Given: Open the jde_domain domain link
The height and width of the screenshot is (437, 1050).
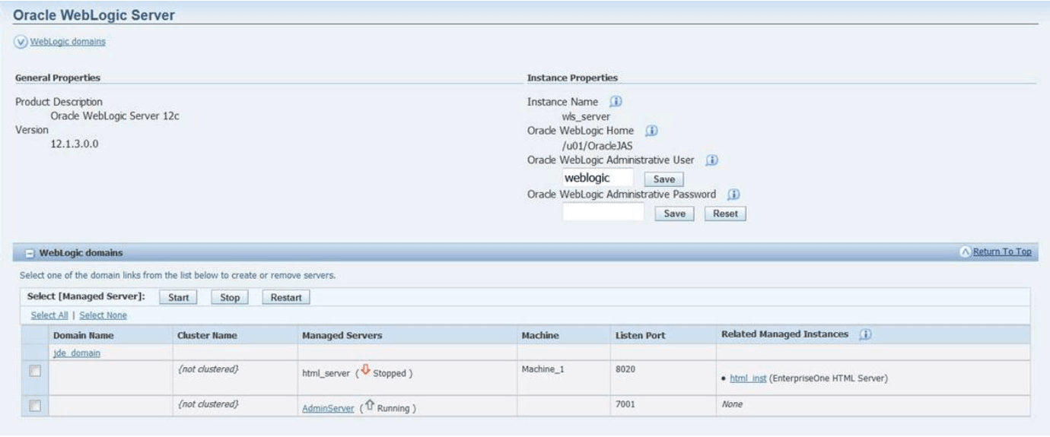Looking at the screenshot, I should pos(76,353).
